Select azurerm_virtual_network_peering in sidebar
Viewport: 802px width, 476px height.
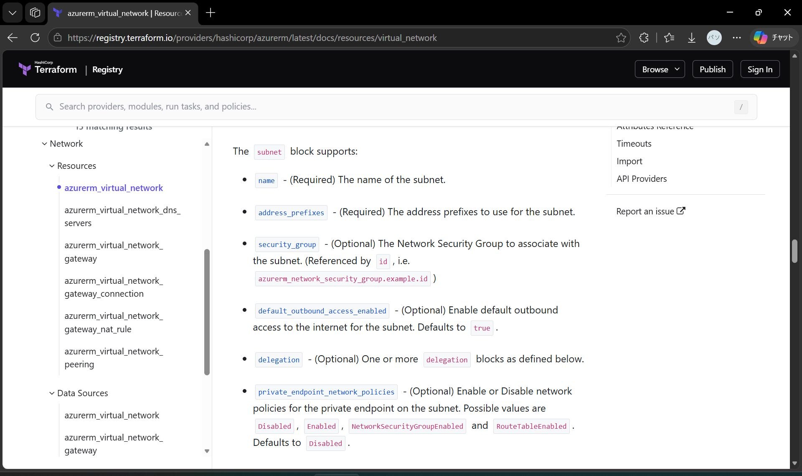[x=114, y=358]
